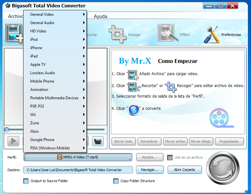Viewport: 251px width, 194px height.
Task: Click Recortar scissors icon in step 2
Action: (134, 87)
